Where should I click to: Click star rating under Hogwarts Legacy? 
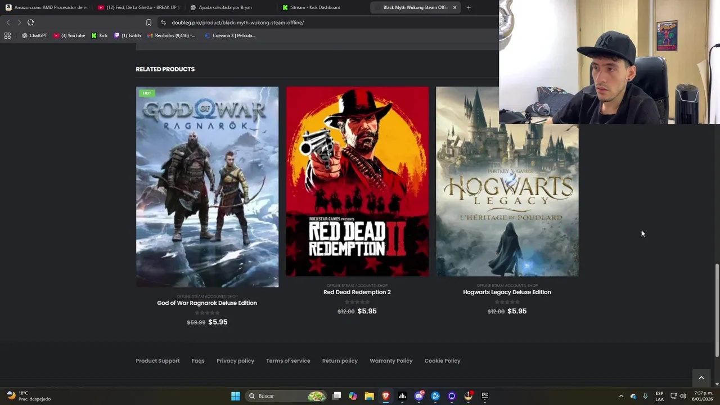tap(507, 302)
